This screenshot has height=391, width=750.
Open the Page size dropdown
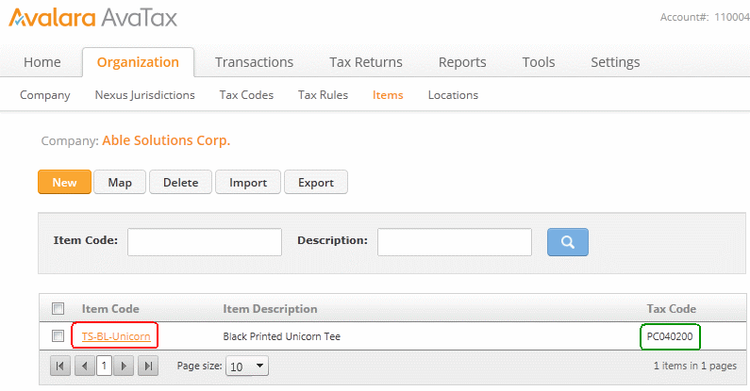point(248,366)
